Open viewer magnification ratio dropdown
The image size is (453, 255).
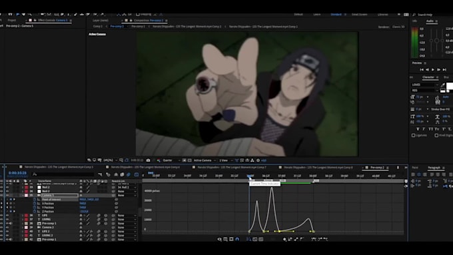coord(110,160)
